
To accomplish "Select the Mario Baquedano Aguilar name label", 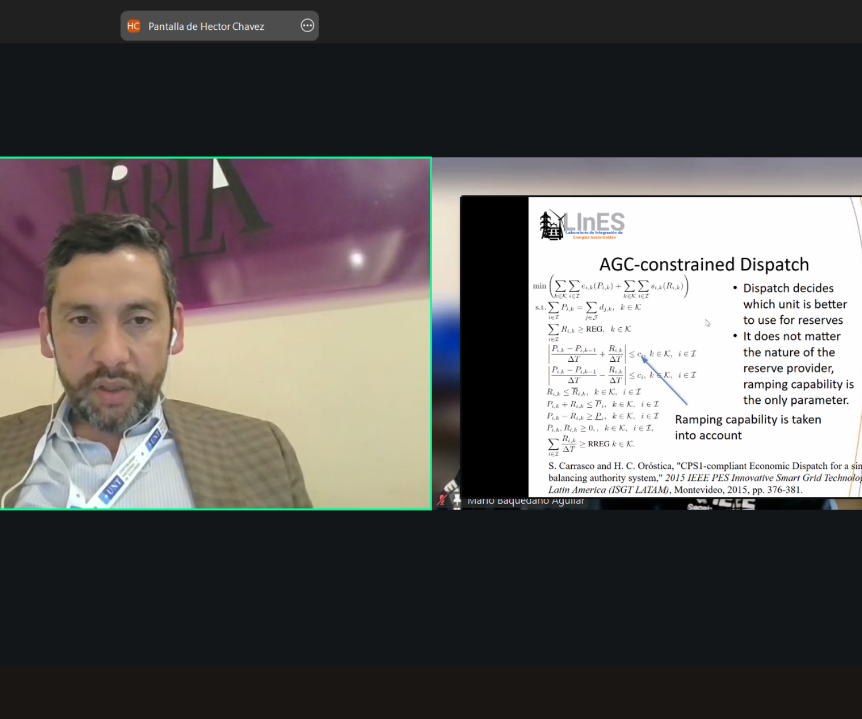I will pyautogui.click(x=525, y=502).
